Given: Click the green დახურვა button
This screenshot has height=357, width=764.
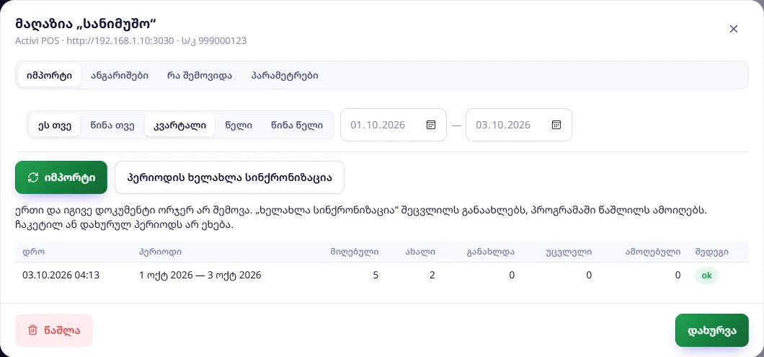Looking at the screenshot, I should [x=712, y=330].
